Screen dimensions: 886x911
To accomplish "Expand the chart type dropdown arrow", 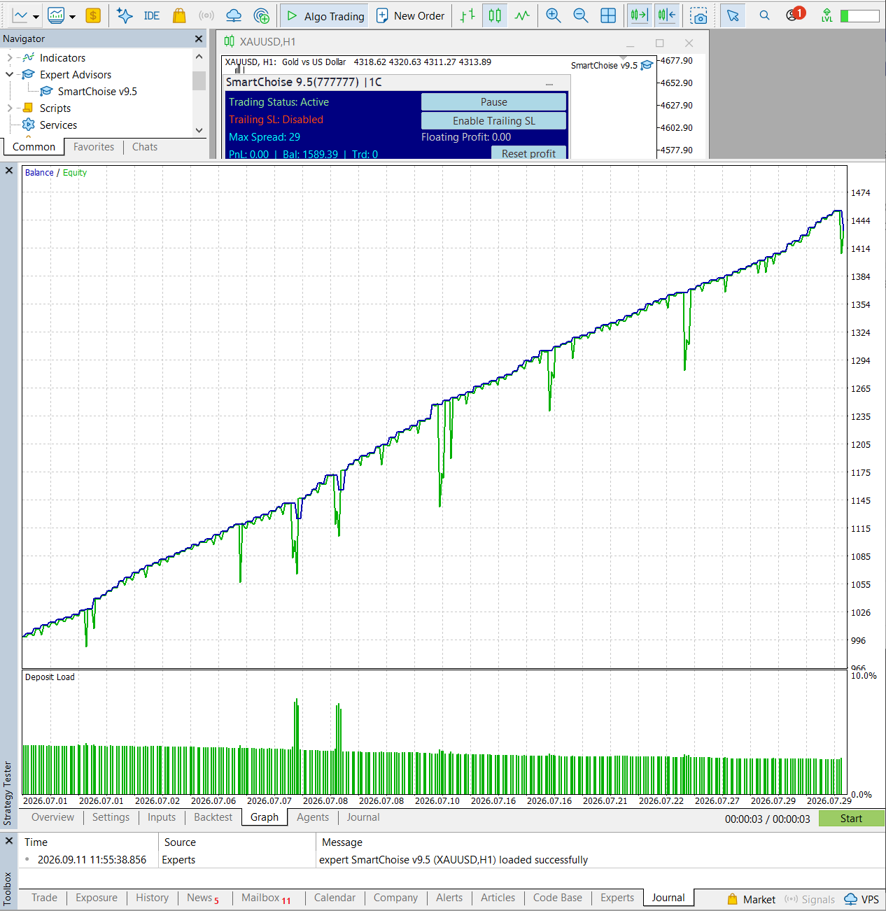I will (x=36, y=16).
